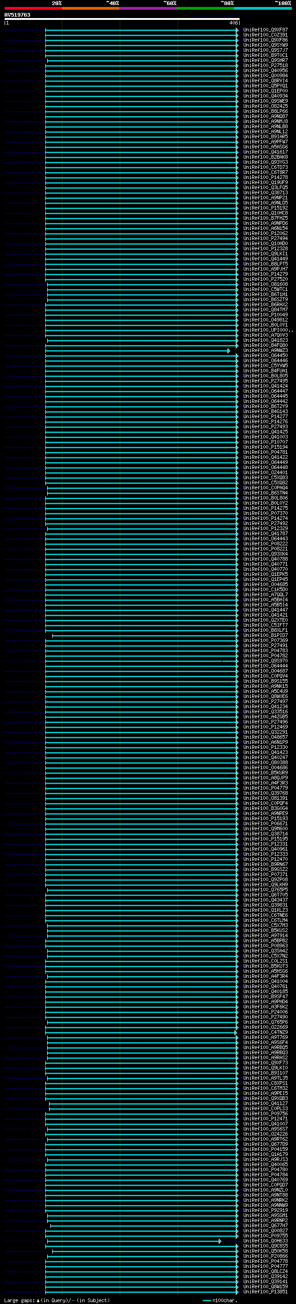The height and width of the screenshot is (1304, 296).
Task: Select the UniRef100_Q9SWE9 label
Action: pyautogui.click(x=265, y=101)
